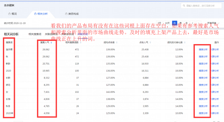Click the search magnifier icon
Image resolution: width=224 pixels, height=122 pixels.
pyautogui.click(x=184, y=6)
